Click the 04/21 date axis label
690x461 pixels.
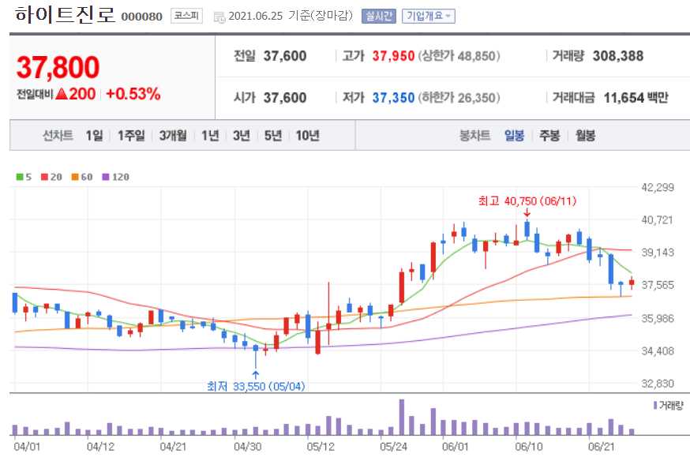pyautogui.click(x=173, y=447)
